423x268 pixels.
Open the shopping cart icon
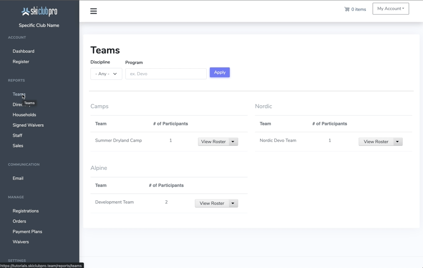(x=347, y=9)
